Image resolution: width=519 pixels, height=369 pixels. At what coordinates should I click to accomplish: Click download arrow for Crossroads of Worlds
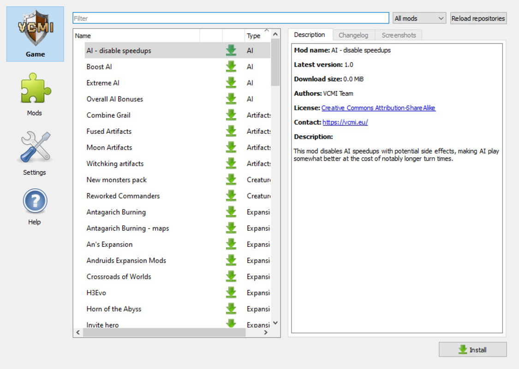click(x=231, y=276)
